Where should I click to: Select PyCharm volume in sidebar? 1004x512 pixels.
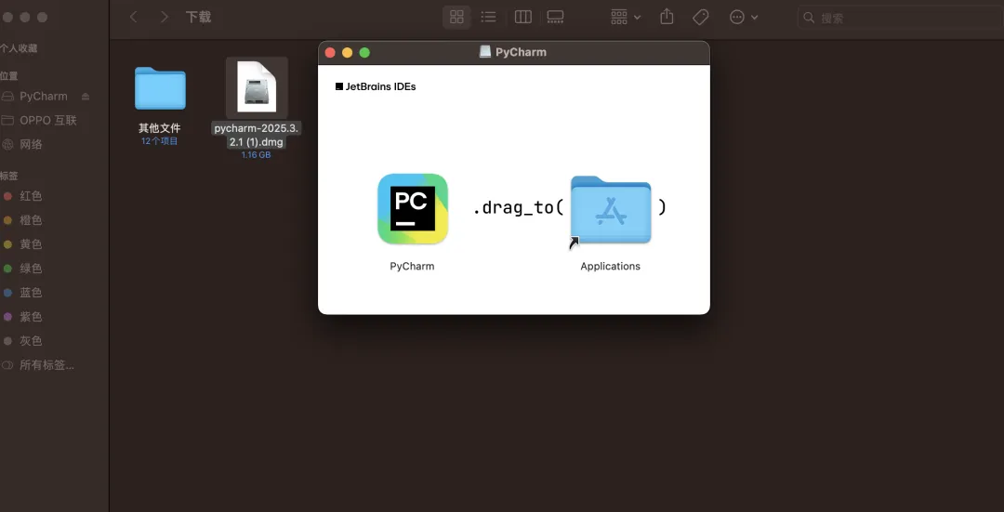click(x=44, y=97)
